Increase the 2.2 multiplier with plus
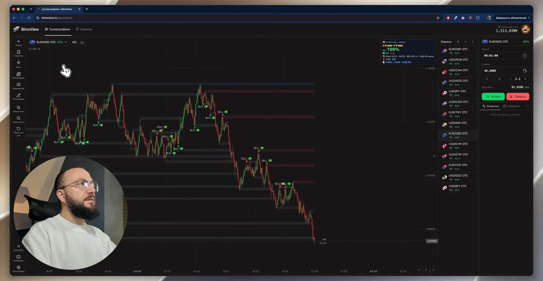Image resolution: width=543 pixels, height=281 pixels. [x=525, y=79]
